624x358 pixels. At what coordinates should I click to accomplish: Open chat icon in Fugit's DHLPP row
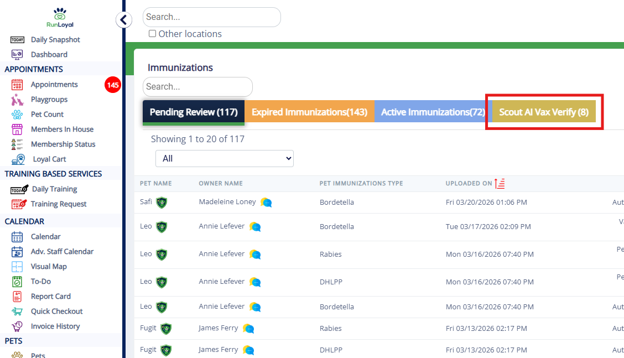pos(248,350)
